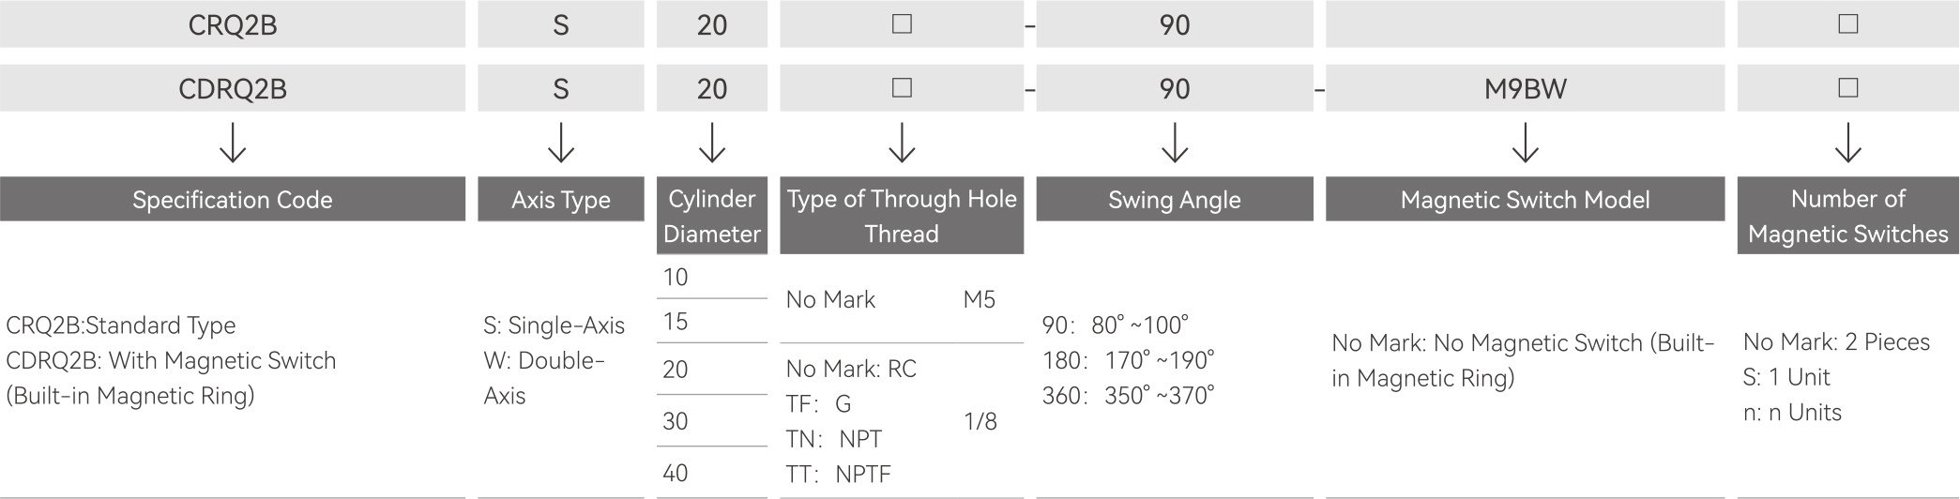The image size is (1960, 499).
Task: Select the M9BW magnetic switch cell
Action: pos(1526,88)
